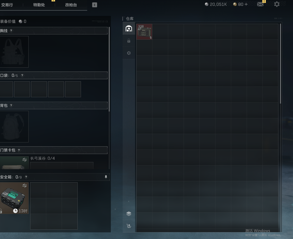
Task: Open the mail envelope icon
Action: click(x=260, y=4)
